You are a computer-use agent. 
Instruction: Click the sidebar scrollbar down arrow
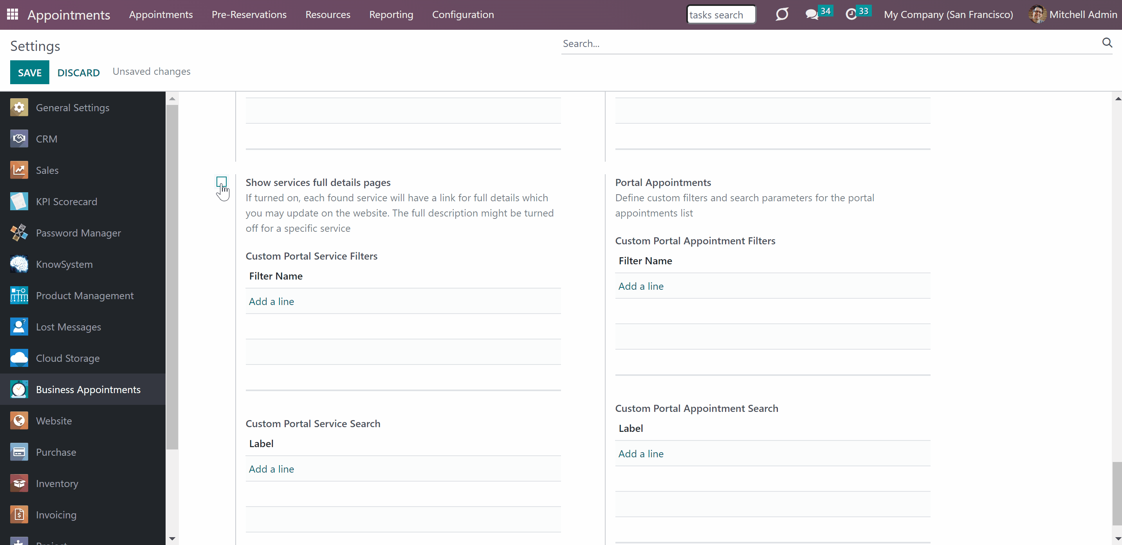click(x=172, y=539)
